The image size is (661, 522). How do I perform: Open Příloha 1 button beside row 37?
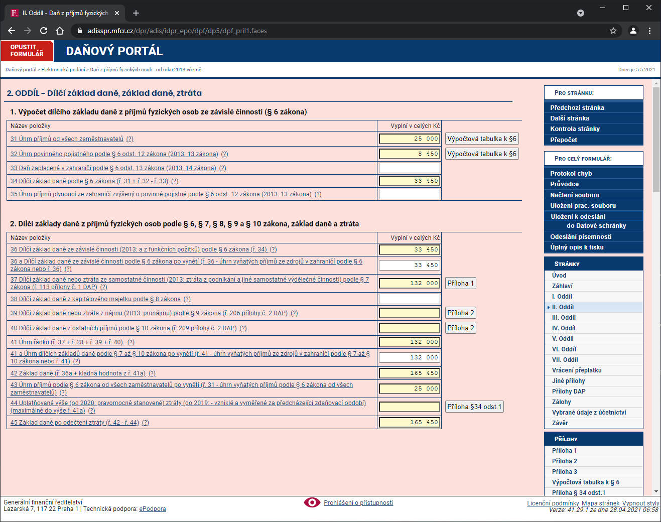click(460, 284)
